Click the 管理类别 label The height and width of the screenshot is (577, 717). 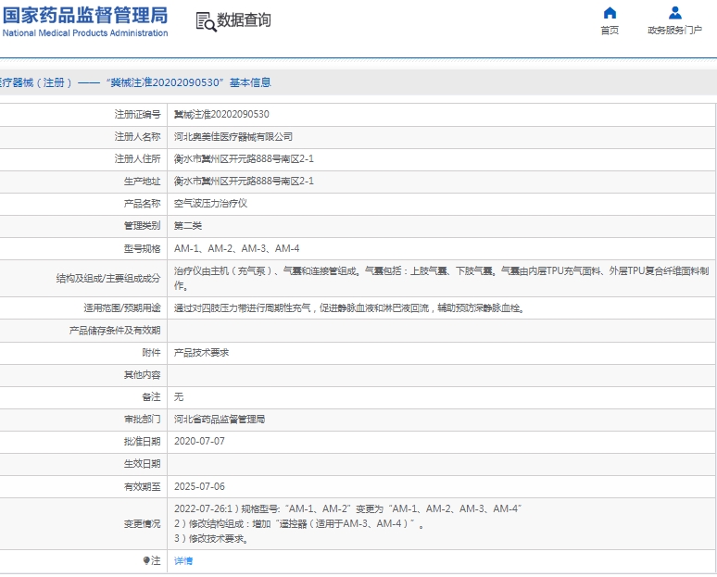[x=143, y=226]
